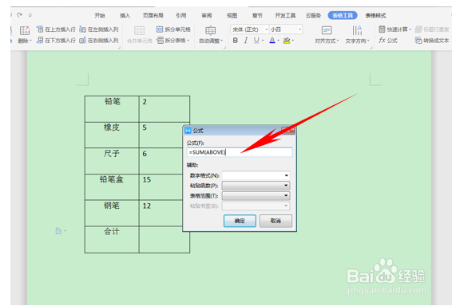
Task: Open the 表格样式 tab
Action: (x=375, y=15)
